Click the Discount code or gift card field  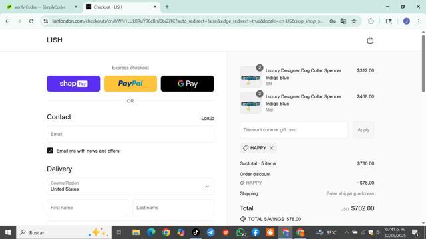(294, 130)
